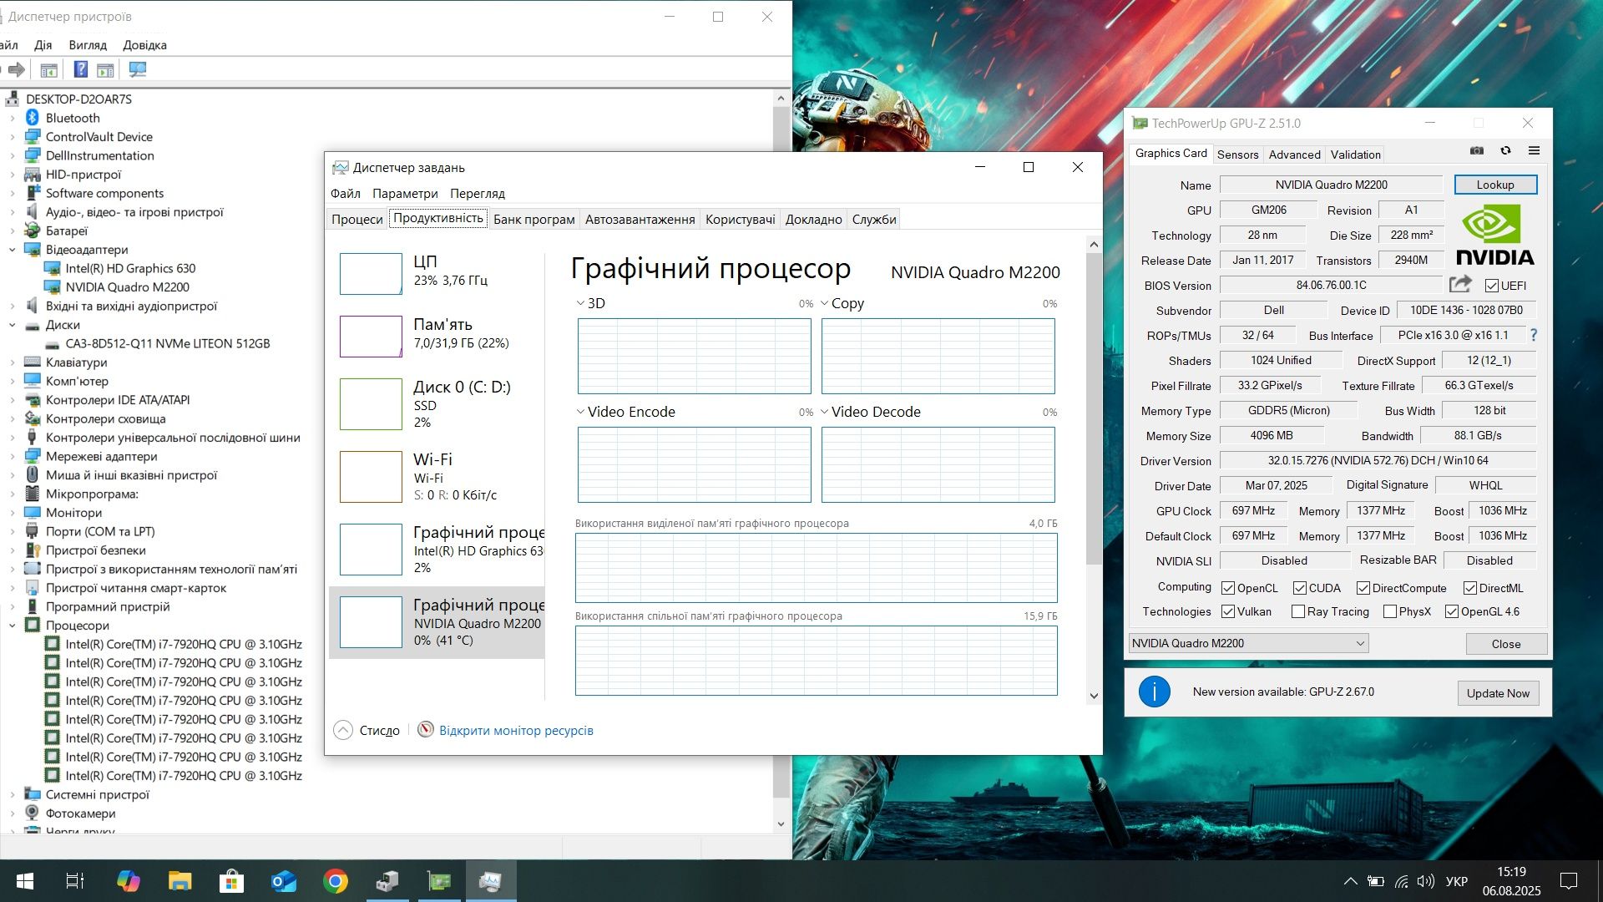Collapse the Процесори tree node
1603x902 pixels.
pos(13,626)
